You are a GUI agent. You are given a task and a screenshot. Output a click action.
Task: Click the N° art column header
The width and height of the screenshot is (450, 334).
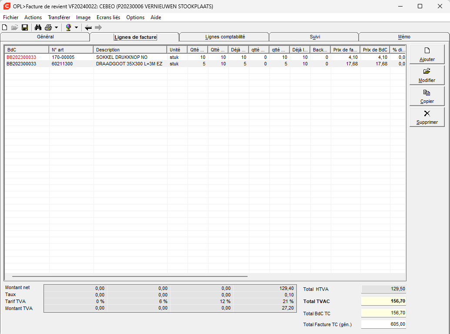pyautogui.click(x=71, y=50)
